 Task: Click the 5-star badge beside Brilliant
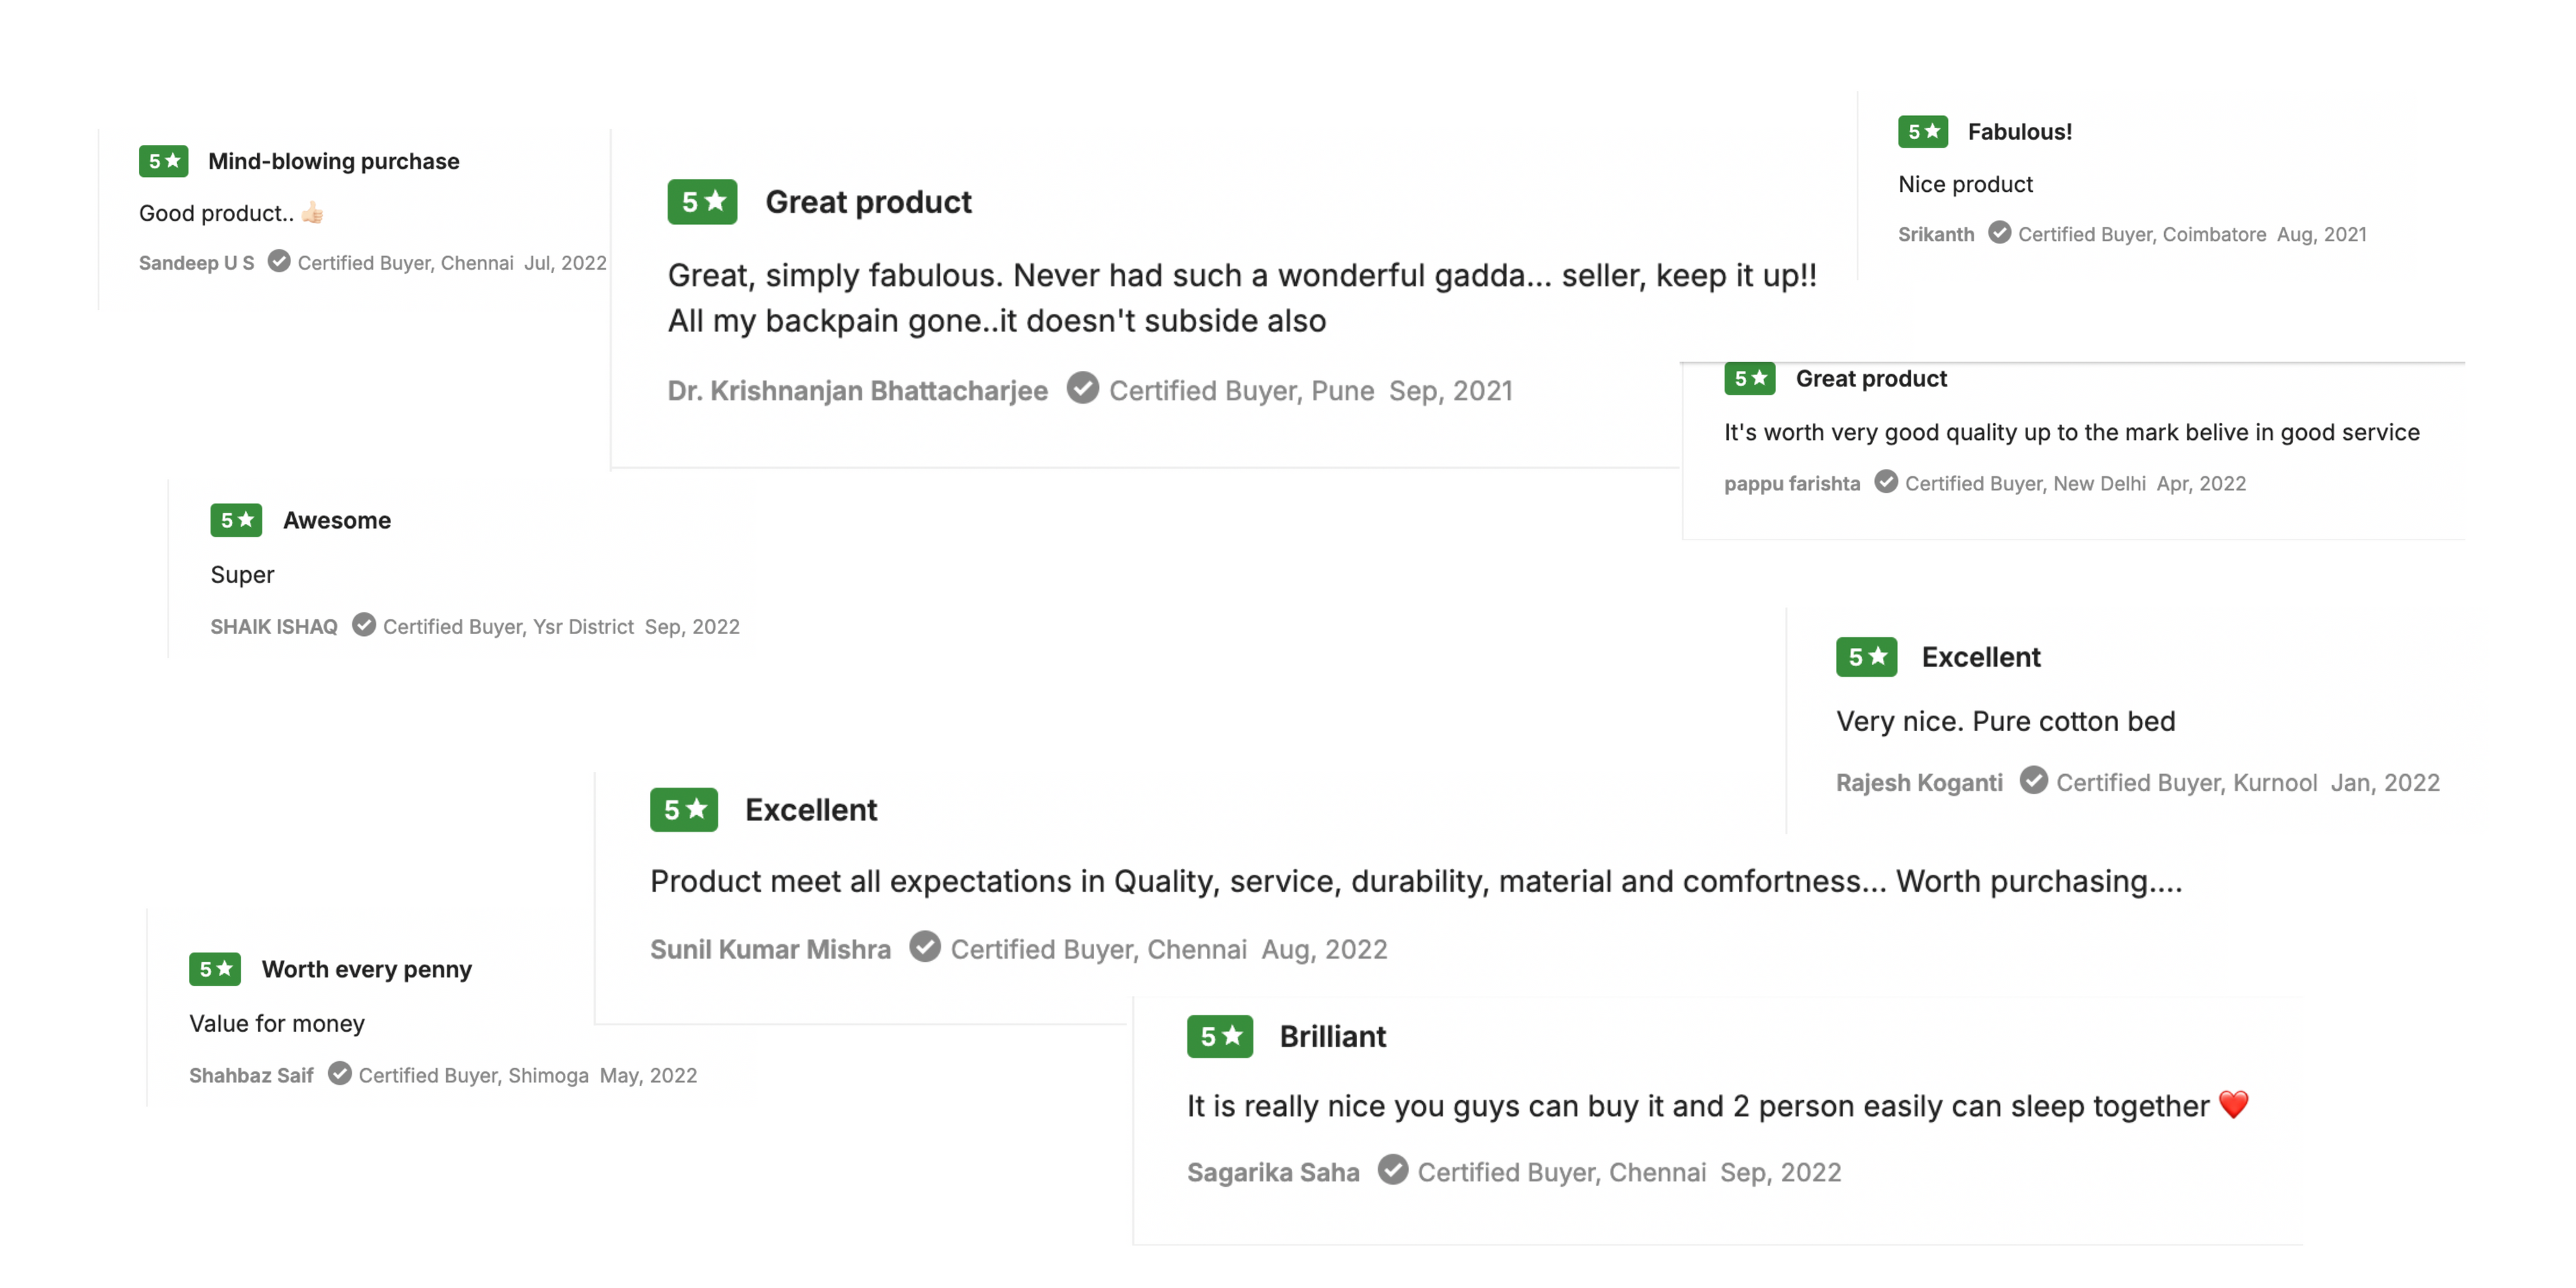tap(1219, 1036)
